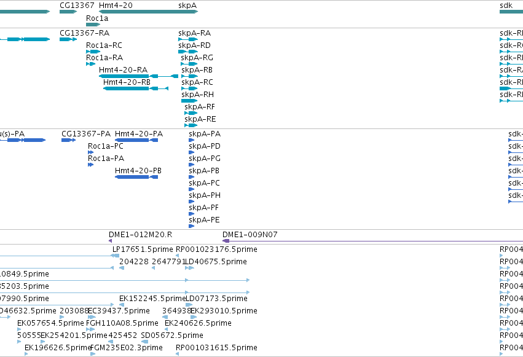Select EST LP17651.5prime
The image size is (523, 357).
point(143,249)
